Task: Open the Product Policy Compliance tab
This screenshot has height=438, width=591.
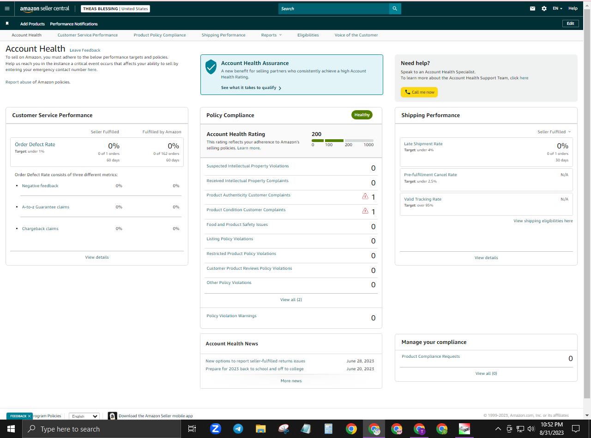Action: (160, 35)
